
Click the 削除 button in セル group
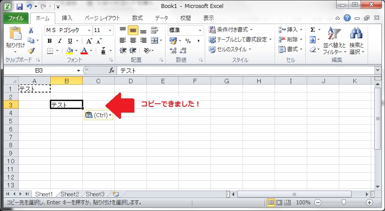pyautogui.click(x=291, y=40)
